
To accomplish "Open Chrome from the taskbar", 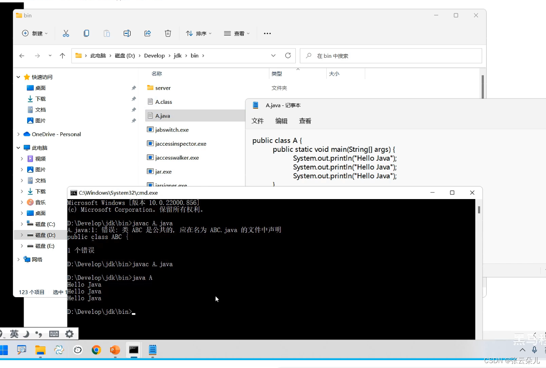I will click(96, 350).
